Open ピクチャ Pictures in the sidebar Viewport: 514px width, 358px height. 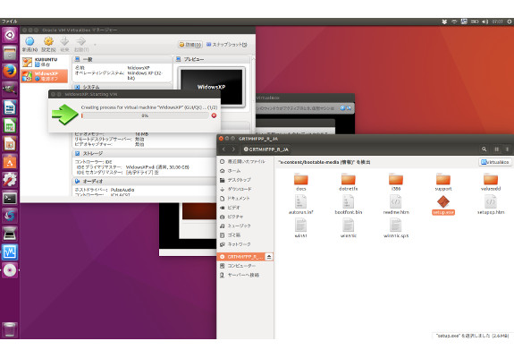pos(245,217)
